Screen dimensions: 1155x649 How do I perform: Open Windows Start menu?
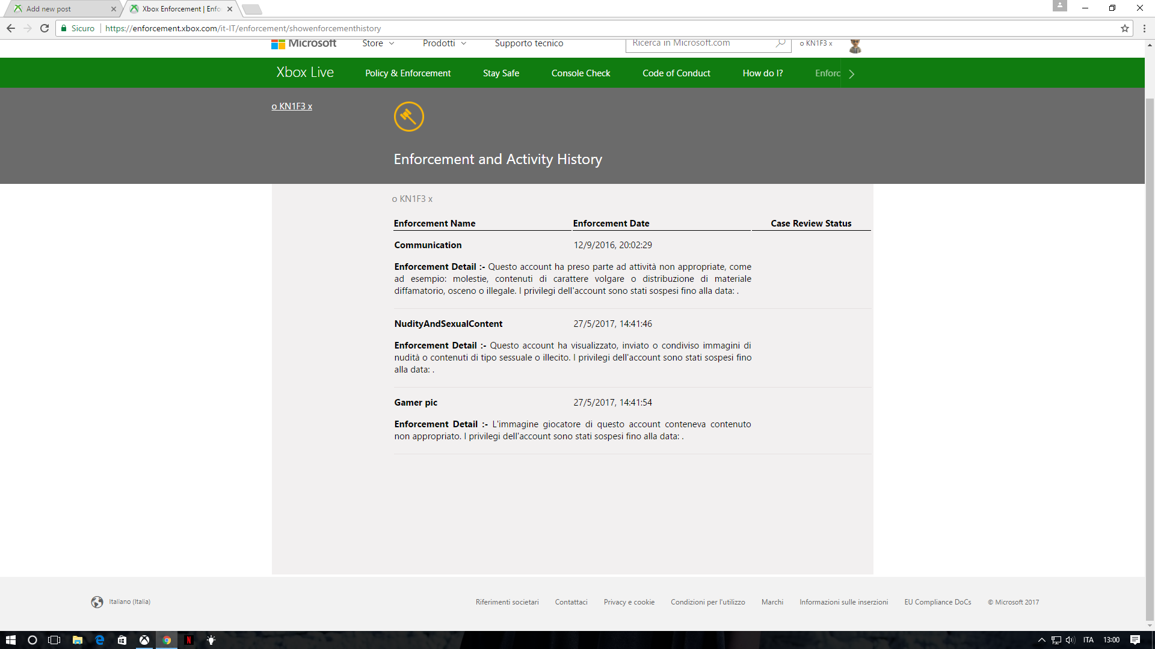tap(11, 640)
